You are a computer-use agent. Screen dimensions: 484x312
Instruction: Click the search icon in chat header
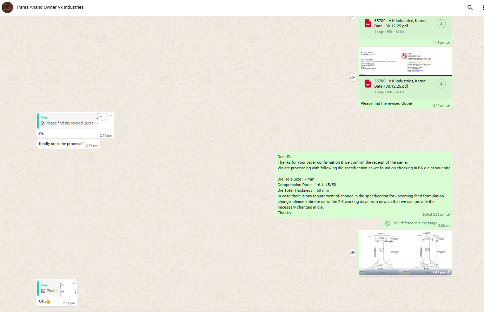click(470, 7)
